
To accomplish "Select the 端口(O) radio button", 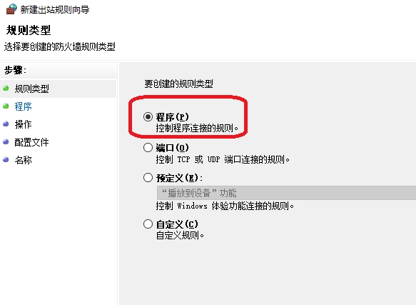I will pyautogui.click(x=148, y=147).
